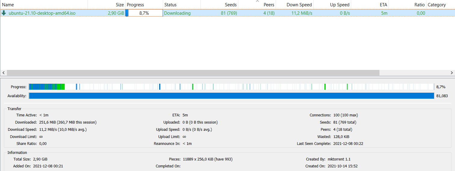Click the Transfer section heading
The width and height of the screenshot is (455, 171).
pyautogui.click(x=14, y=109)
